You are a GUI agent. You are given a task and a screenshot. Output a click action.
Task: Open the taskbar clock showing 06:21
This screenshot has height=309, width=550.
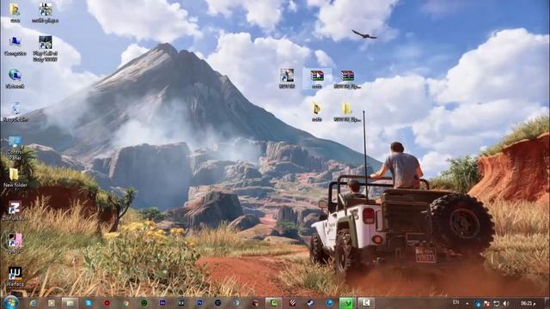point(528,303)
